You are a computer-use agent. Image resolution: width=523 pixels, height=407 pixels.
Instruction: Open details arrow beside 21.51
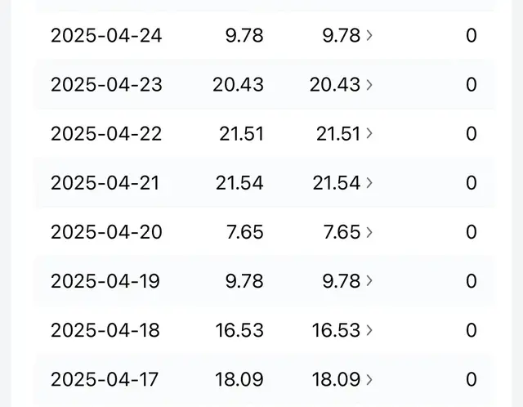click(x=369, y=133)
